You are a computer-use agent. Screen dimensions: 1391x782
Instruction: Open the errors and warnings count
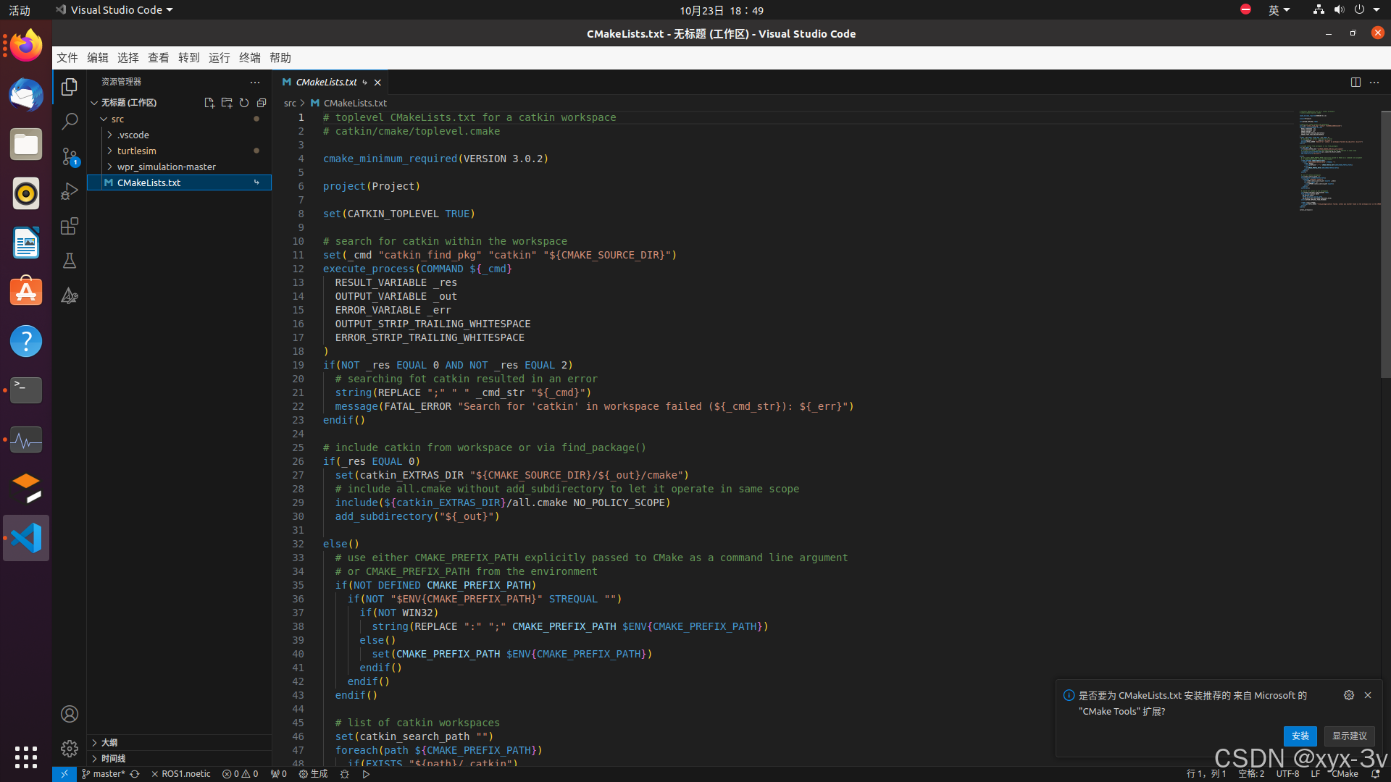(241, 774)
